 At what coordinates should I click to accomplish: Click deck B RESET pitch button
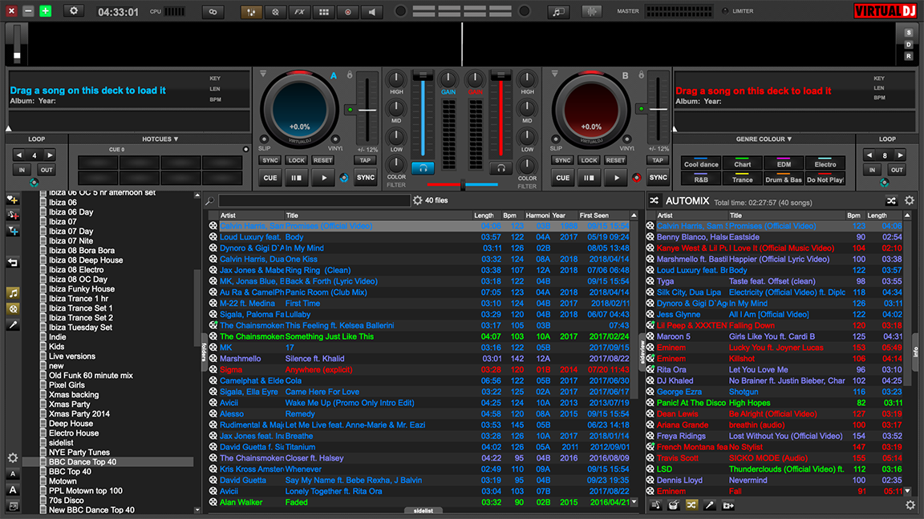tap(615, 160)
